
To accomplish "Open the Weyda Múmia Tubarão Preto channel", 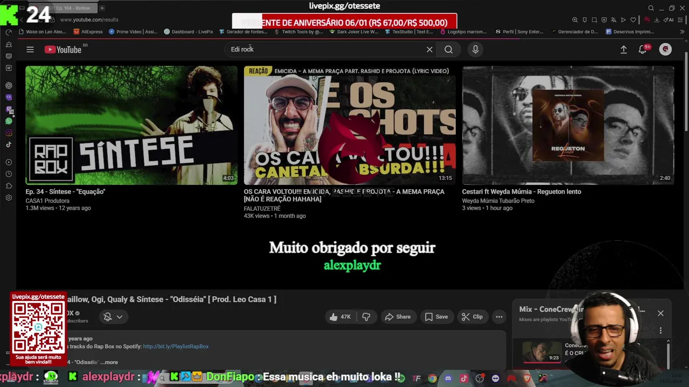I will [x=498, y=200].
